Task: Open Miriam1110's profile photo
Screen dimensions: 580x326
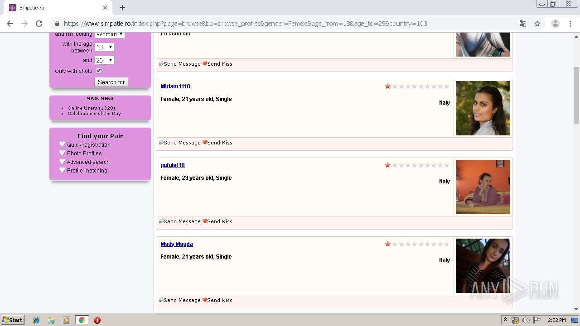Action: click(x=483, y=108)
